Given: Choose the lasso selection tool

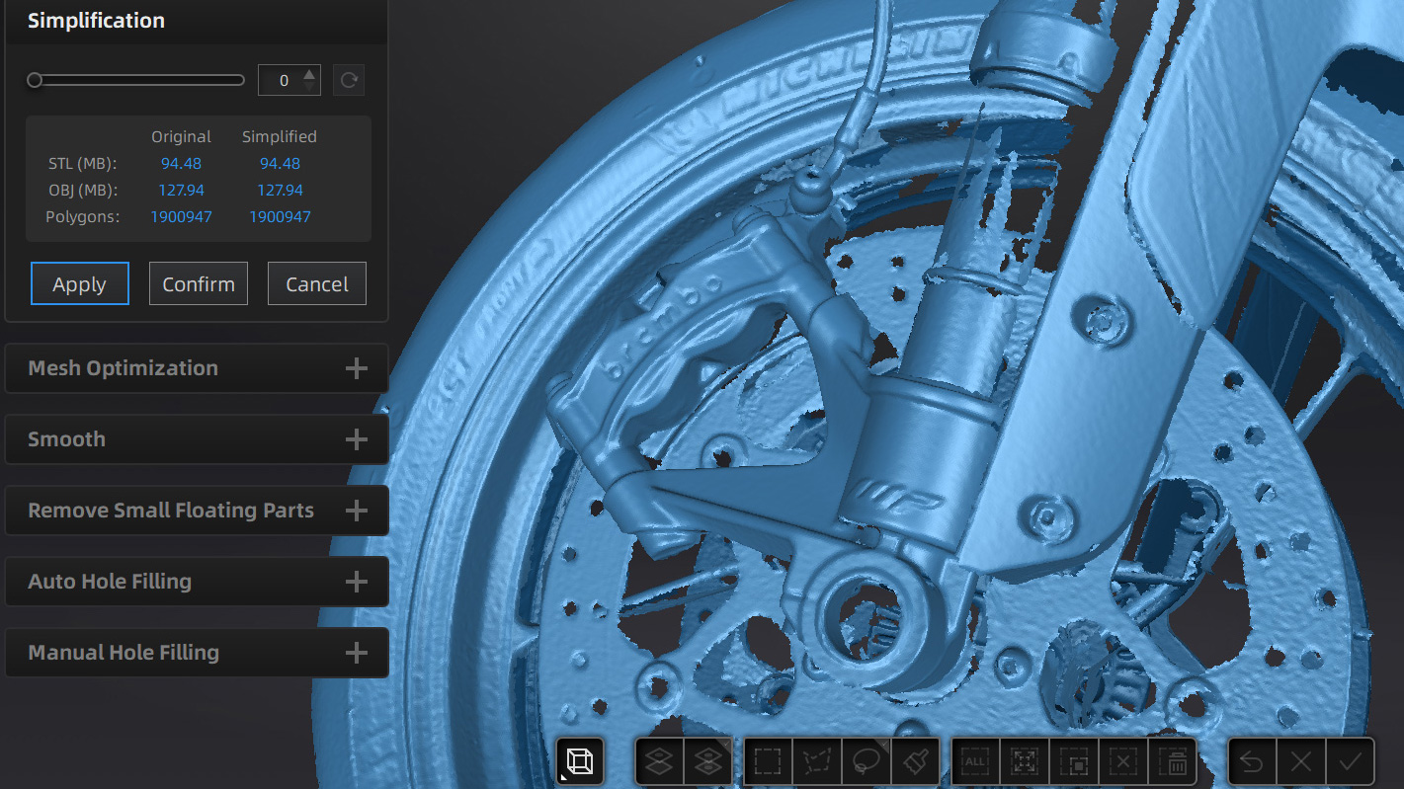Looking at the screenshot, I should coord(867,761).
